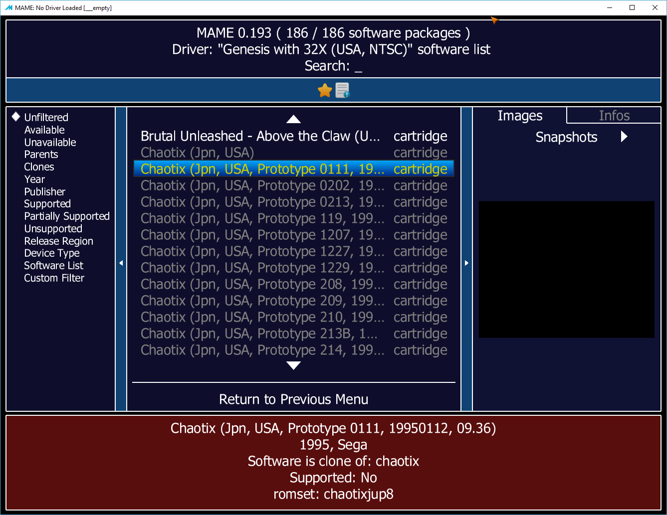Select the Clones filter

pos(39,167)
